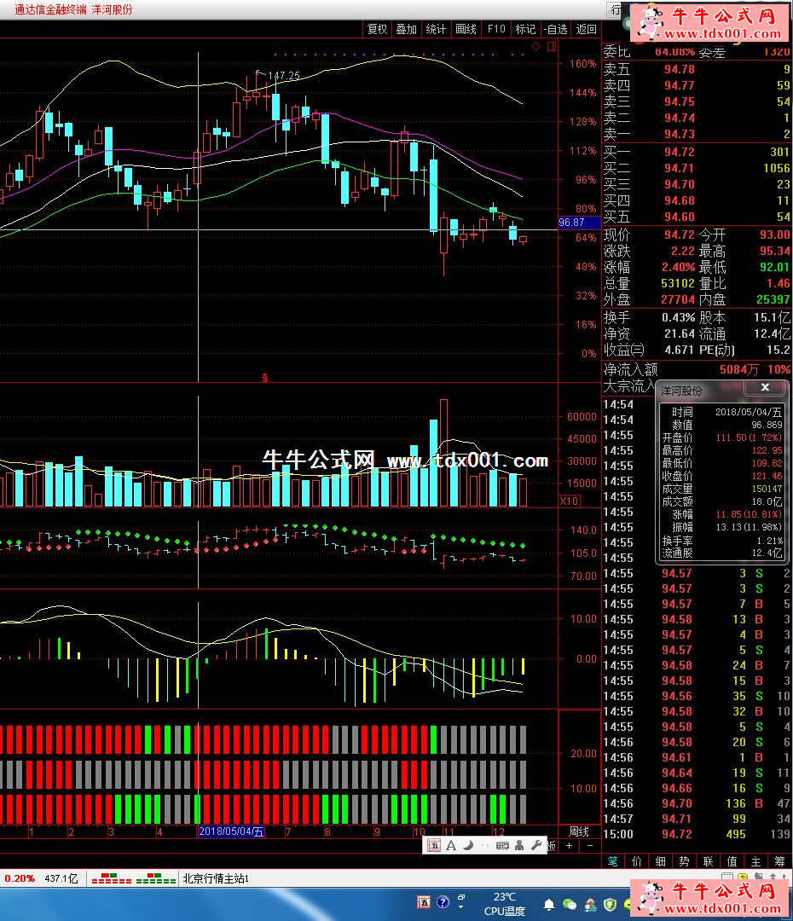The image size is (793, 921).
Task: Click the notification bell tray icon
Action: [550, 904]
